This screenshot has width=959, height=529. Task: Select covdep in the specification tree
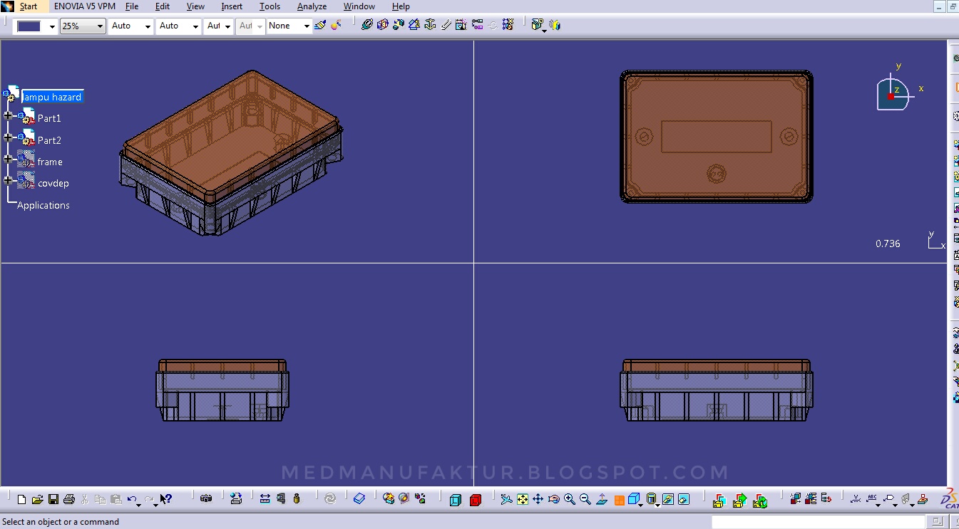(x=55, y=183)
